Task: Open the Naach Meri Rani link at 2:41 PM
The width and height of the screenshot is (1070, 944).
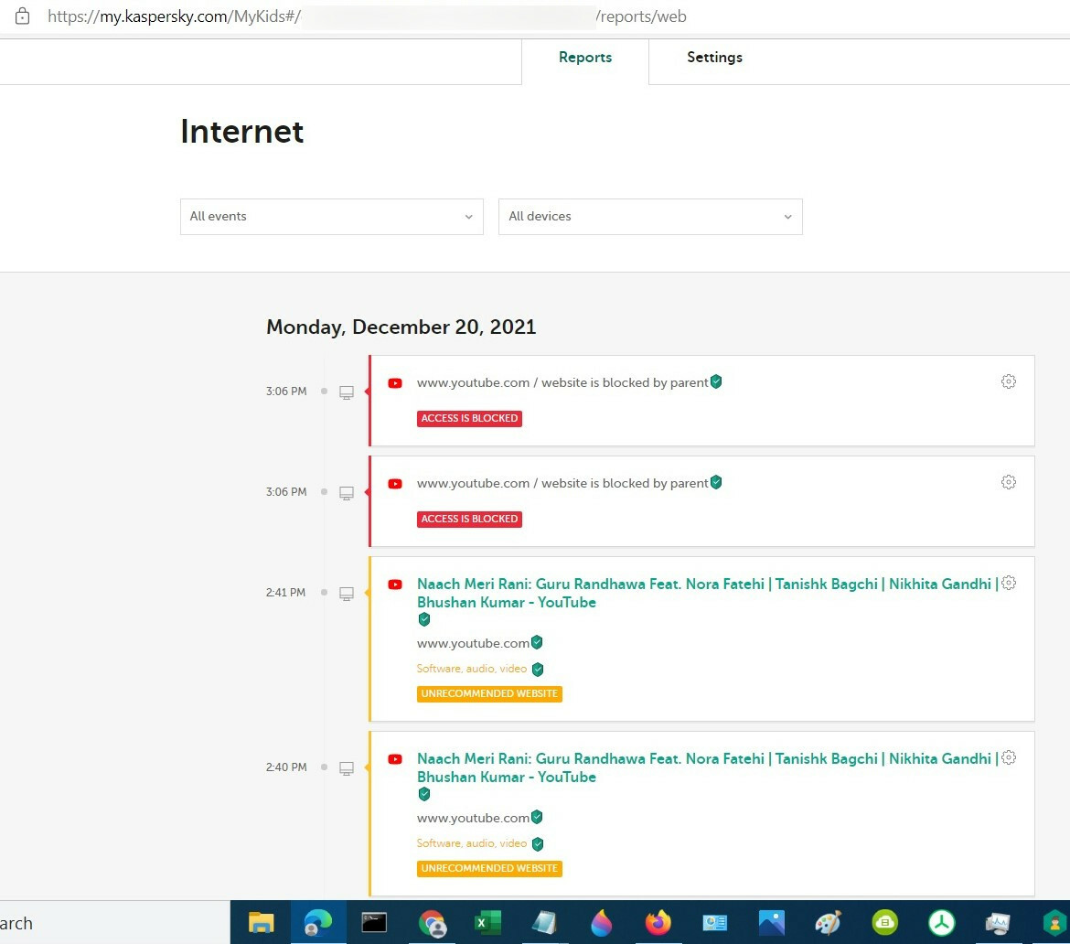Action: [x=708, y=593]
